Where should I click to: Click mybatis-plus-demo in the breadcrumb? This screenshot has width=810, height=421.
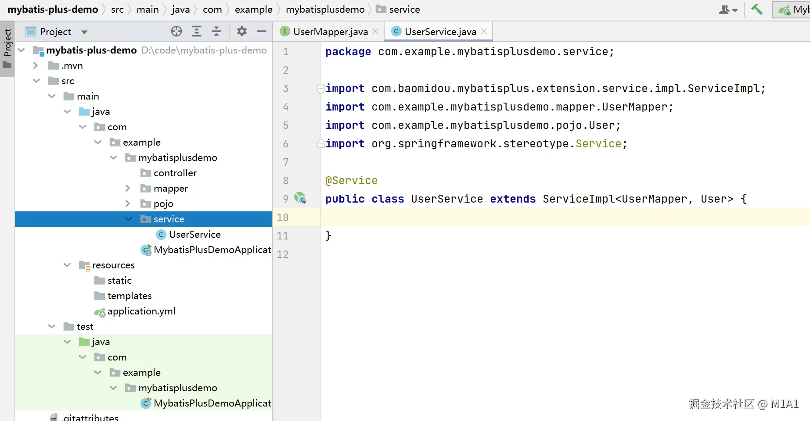[53, 9]
